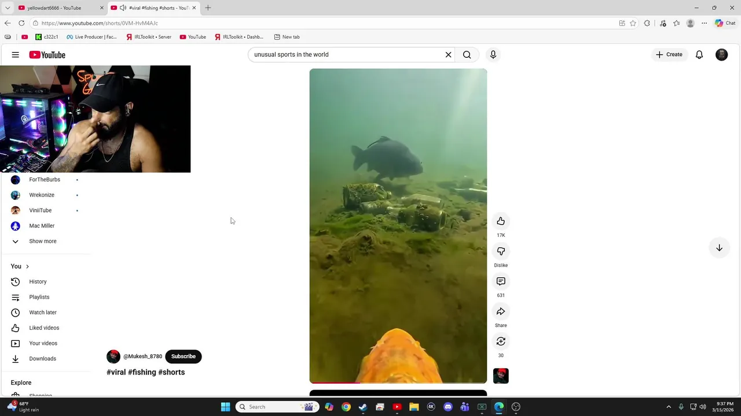This screenshot has height=416, width=741.
Task: Like this Short
Action: coord(501,221)
